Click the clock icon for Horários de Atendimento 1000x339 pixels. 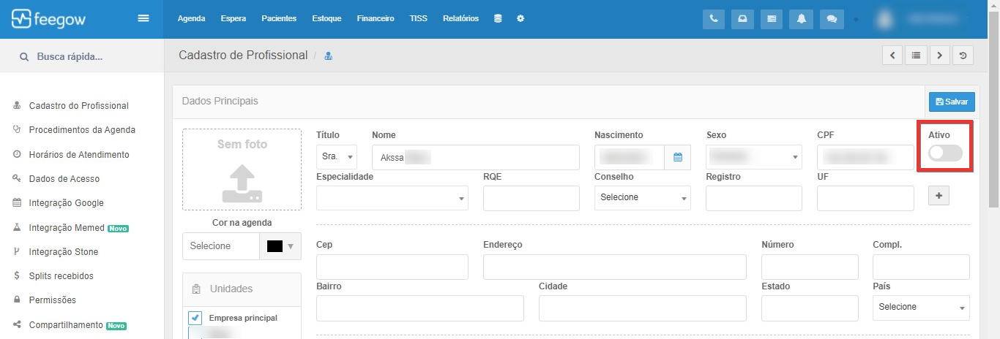[17, 154]
